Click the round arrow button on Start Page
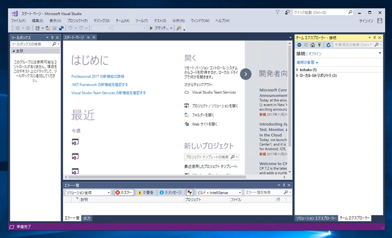 click(x=246, y=74)
